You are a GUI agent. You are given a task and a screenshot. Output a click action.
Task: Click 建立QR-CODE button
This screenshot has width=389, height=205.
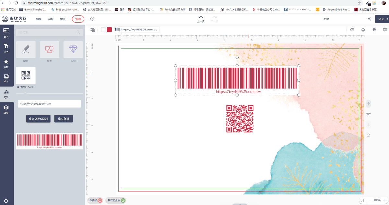point(38,119)
